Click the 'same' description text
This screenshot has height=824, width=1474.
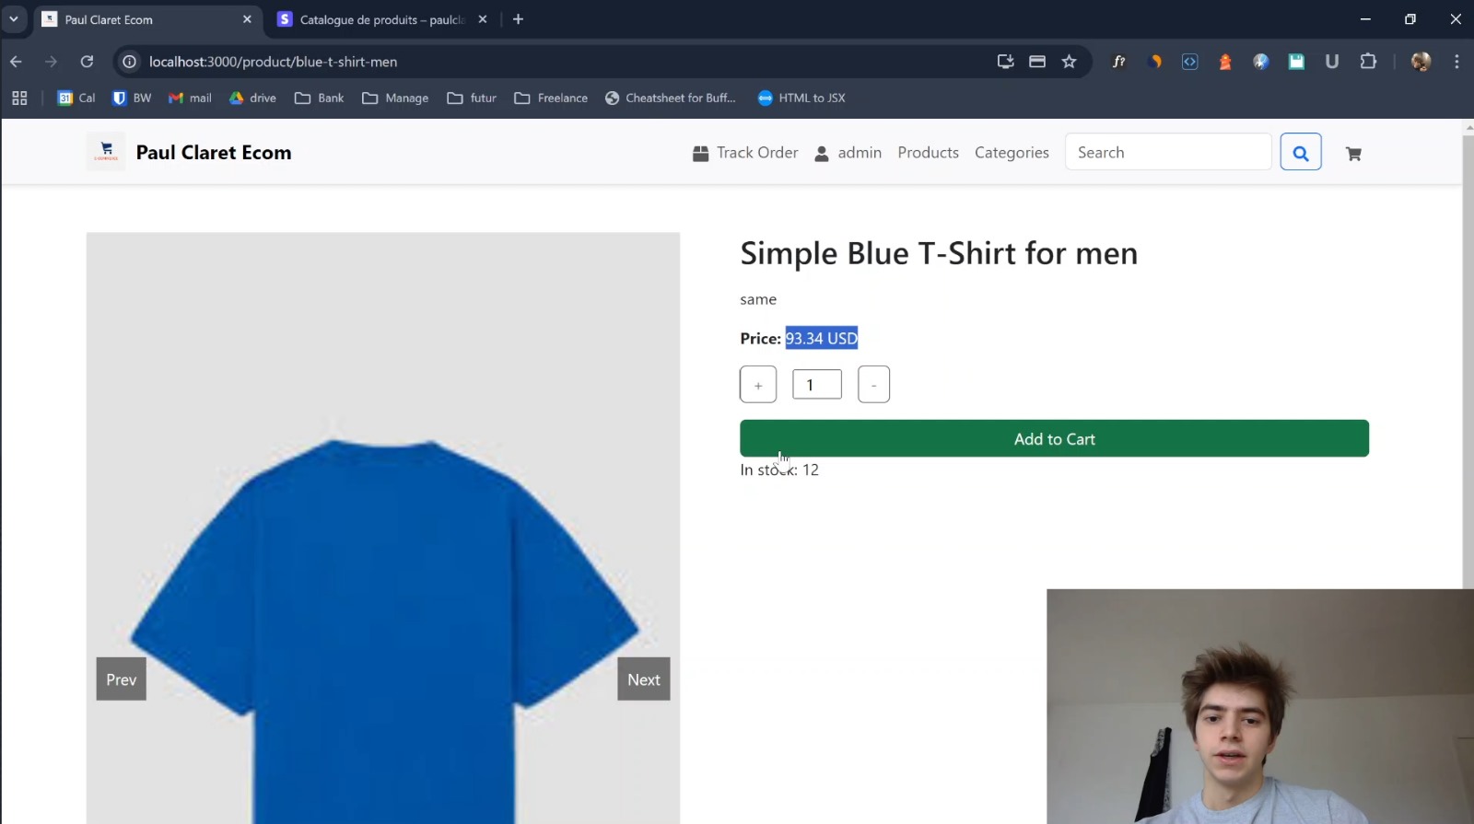[x=758, y=299]
